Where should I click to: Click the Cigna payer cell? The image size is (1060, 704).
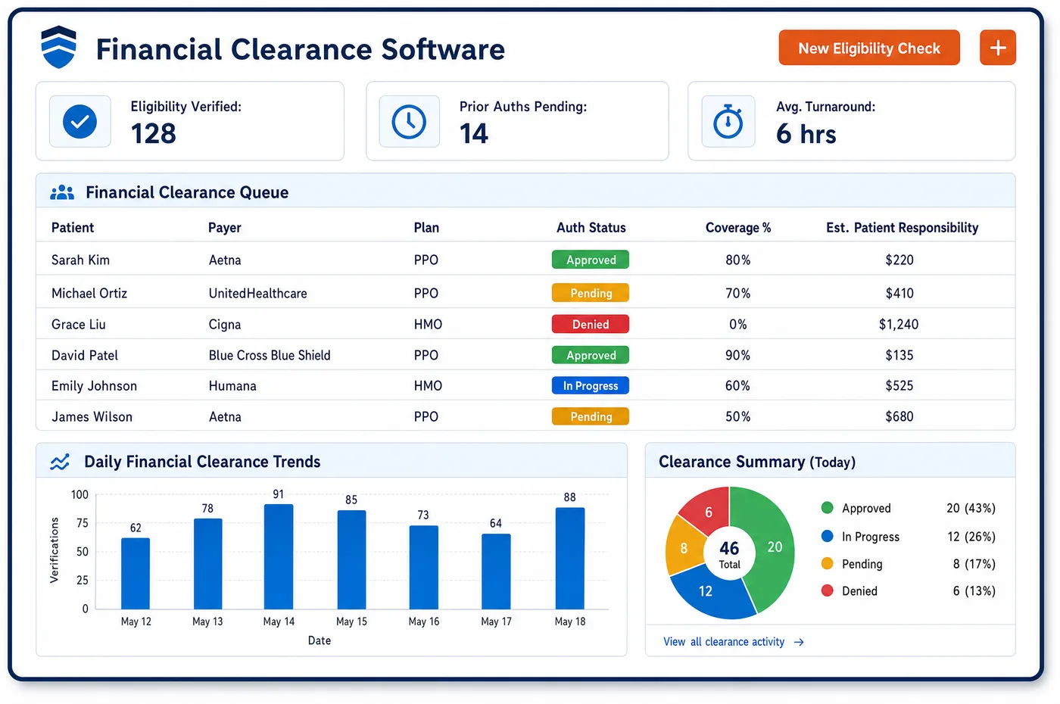tap(225, 325)
